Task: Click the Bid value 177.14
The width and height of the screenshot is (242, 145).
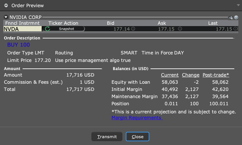Action: [122, 29]
